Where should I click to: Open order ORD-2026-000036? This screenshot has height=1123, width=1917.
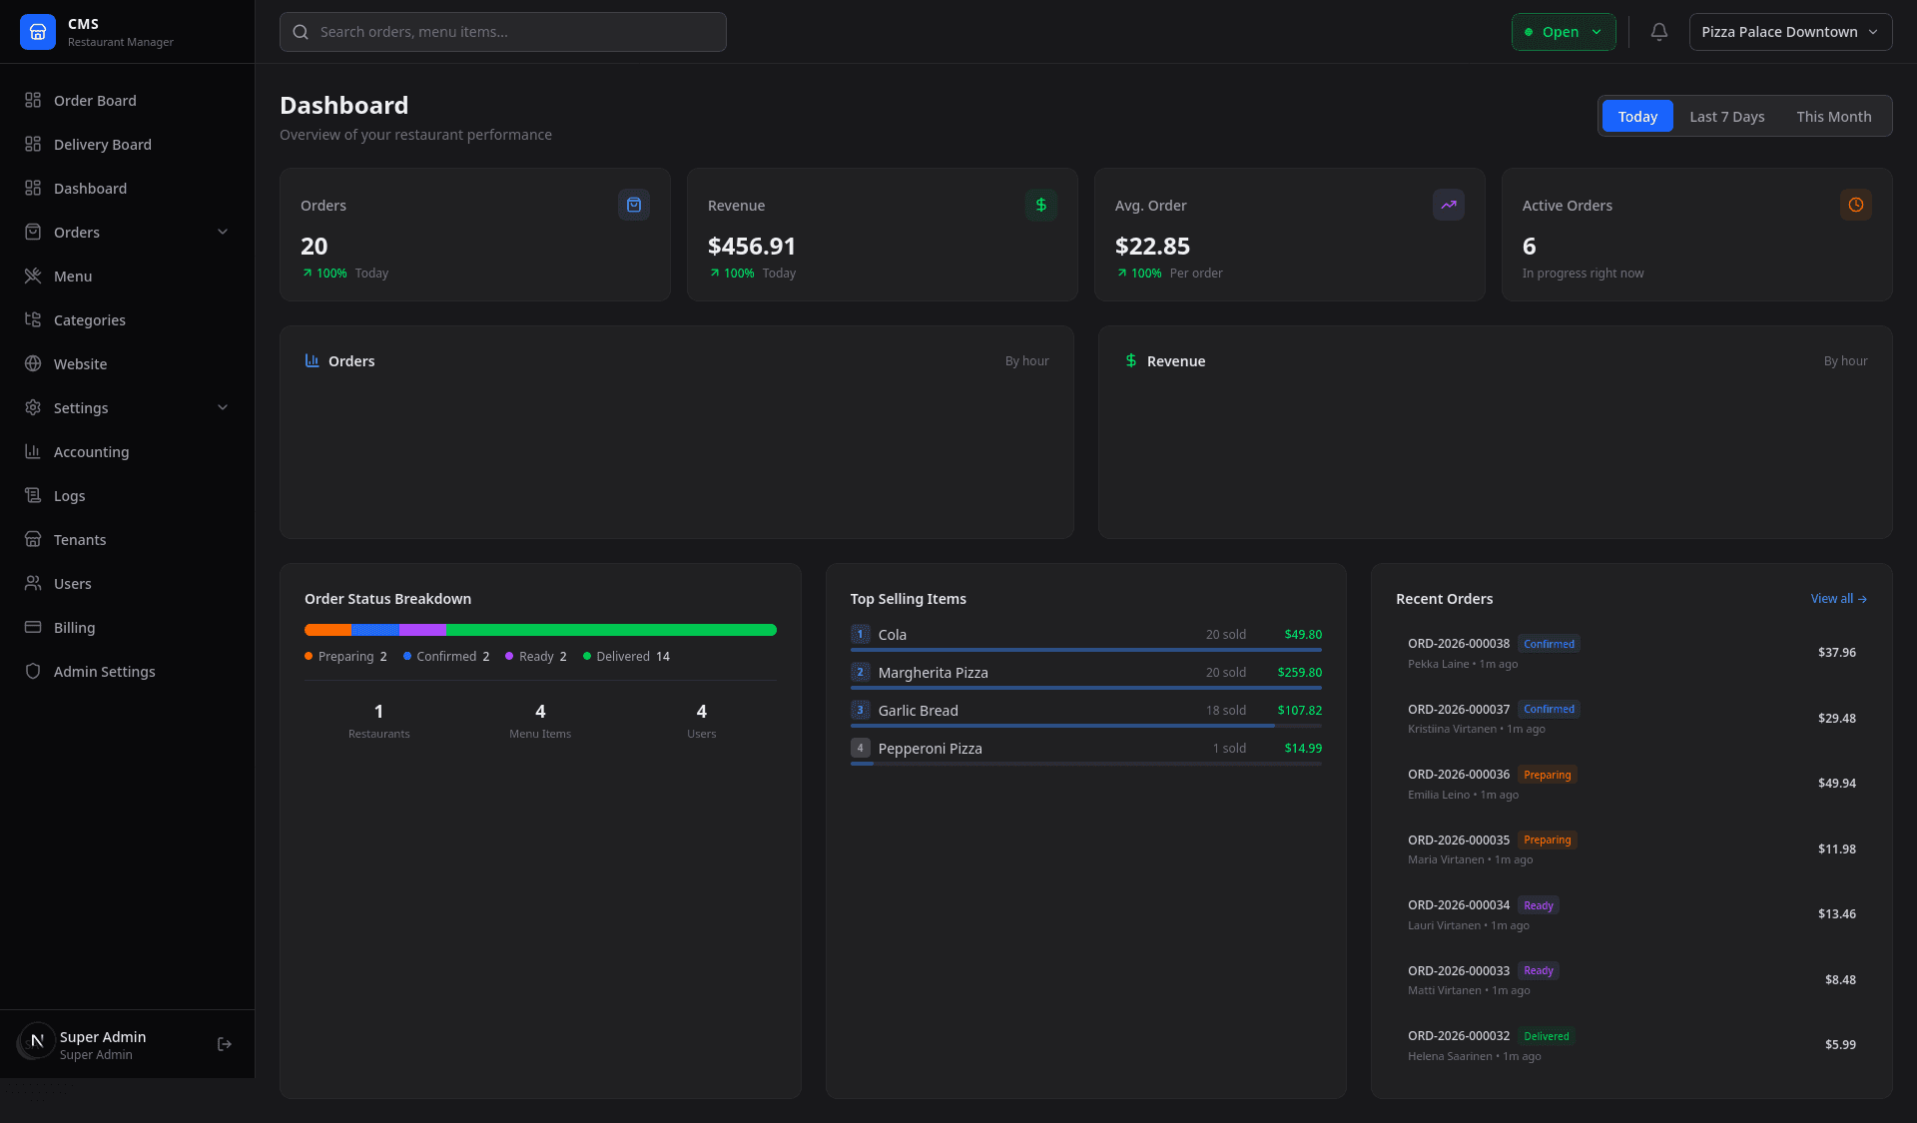(1631, 784)
